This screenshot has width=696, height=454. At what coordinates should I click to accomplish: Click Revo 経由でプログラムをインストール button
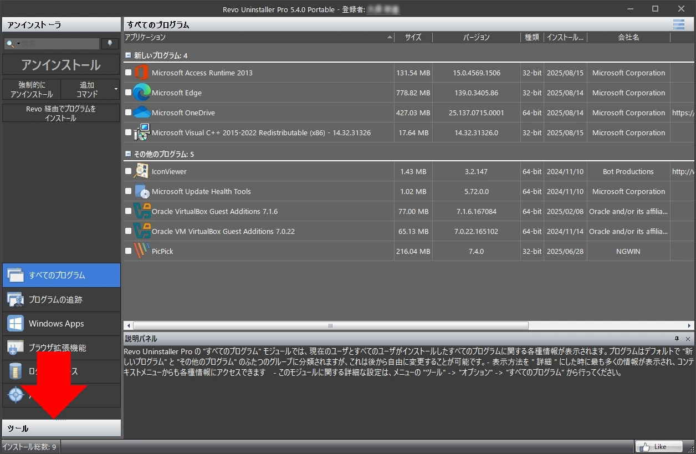(x=61, y=113)
